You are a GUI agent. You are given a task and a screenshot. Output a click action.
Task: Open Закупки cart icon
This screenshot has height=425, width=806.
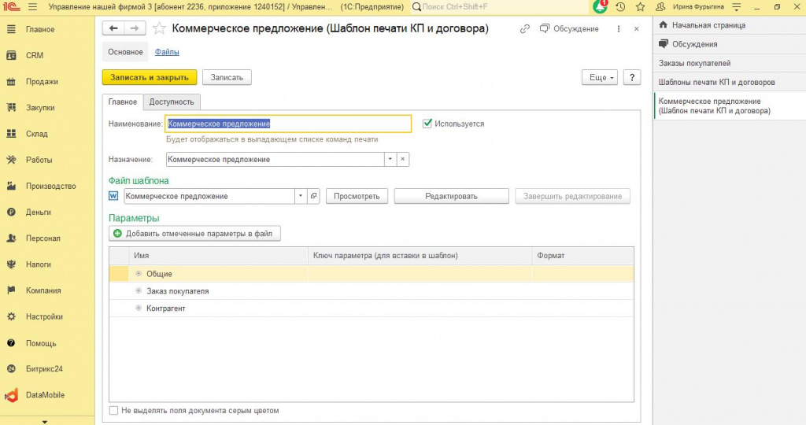(x=11, y=107)
